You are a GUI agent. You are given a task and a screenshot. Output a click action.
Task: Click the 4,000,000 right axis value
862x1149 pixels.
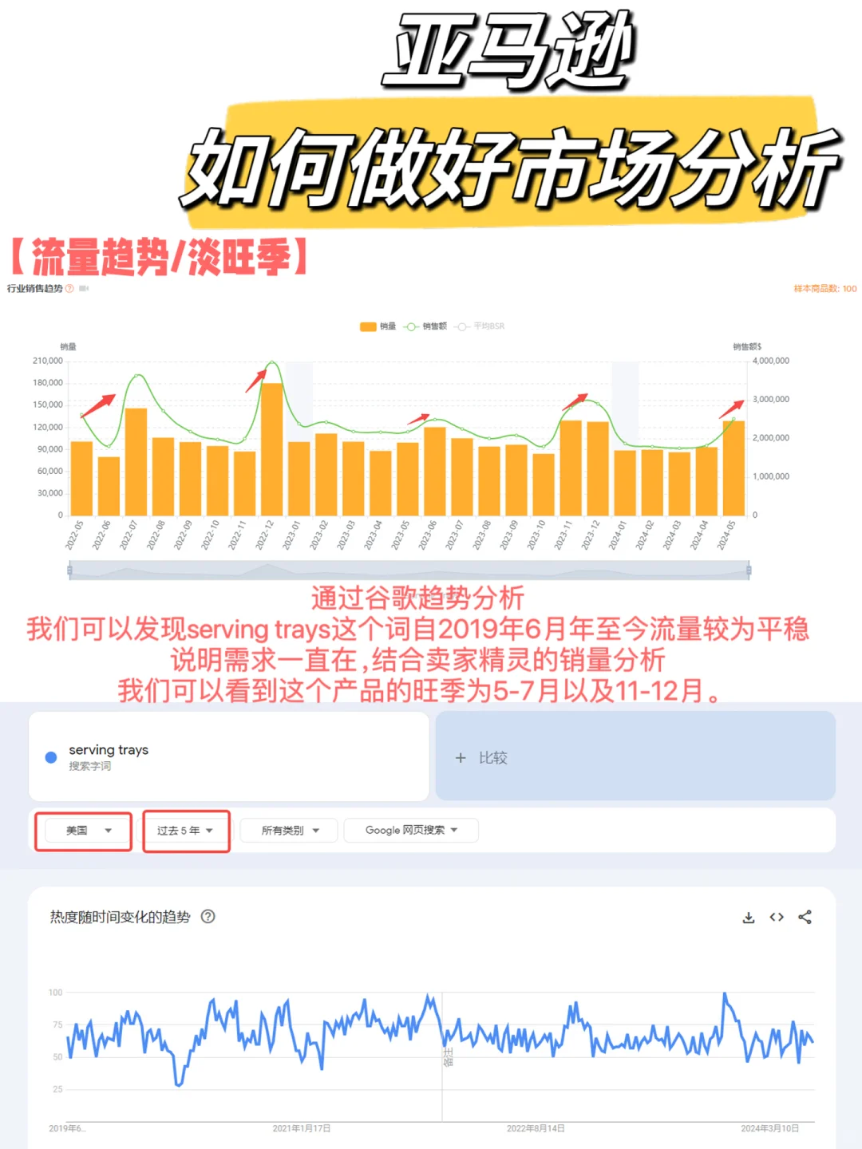click(771, 361)
